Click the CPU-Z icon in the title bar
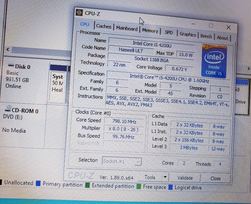Image resolution: width=251 pixels, height=204 pixels. [x=79, y=12]
